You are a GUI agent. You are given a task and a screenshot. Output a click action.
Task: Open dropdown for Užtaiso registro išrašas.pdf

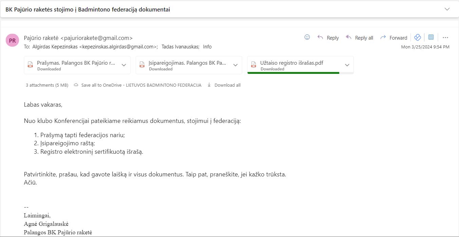point(347,65)
